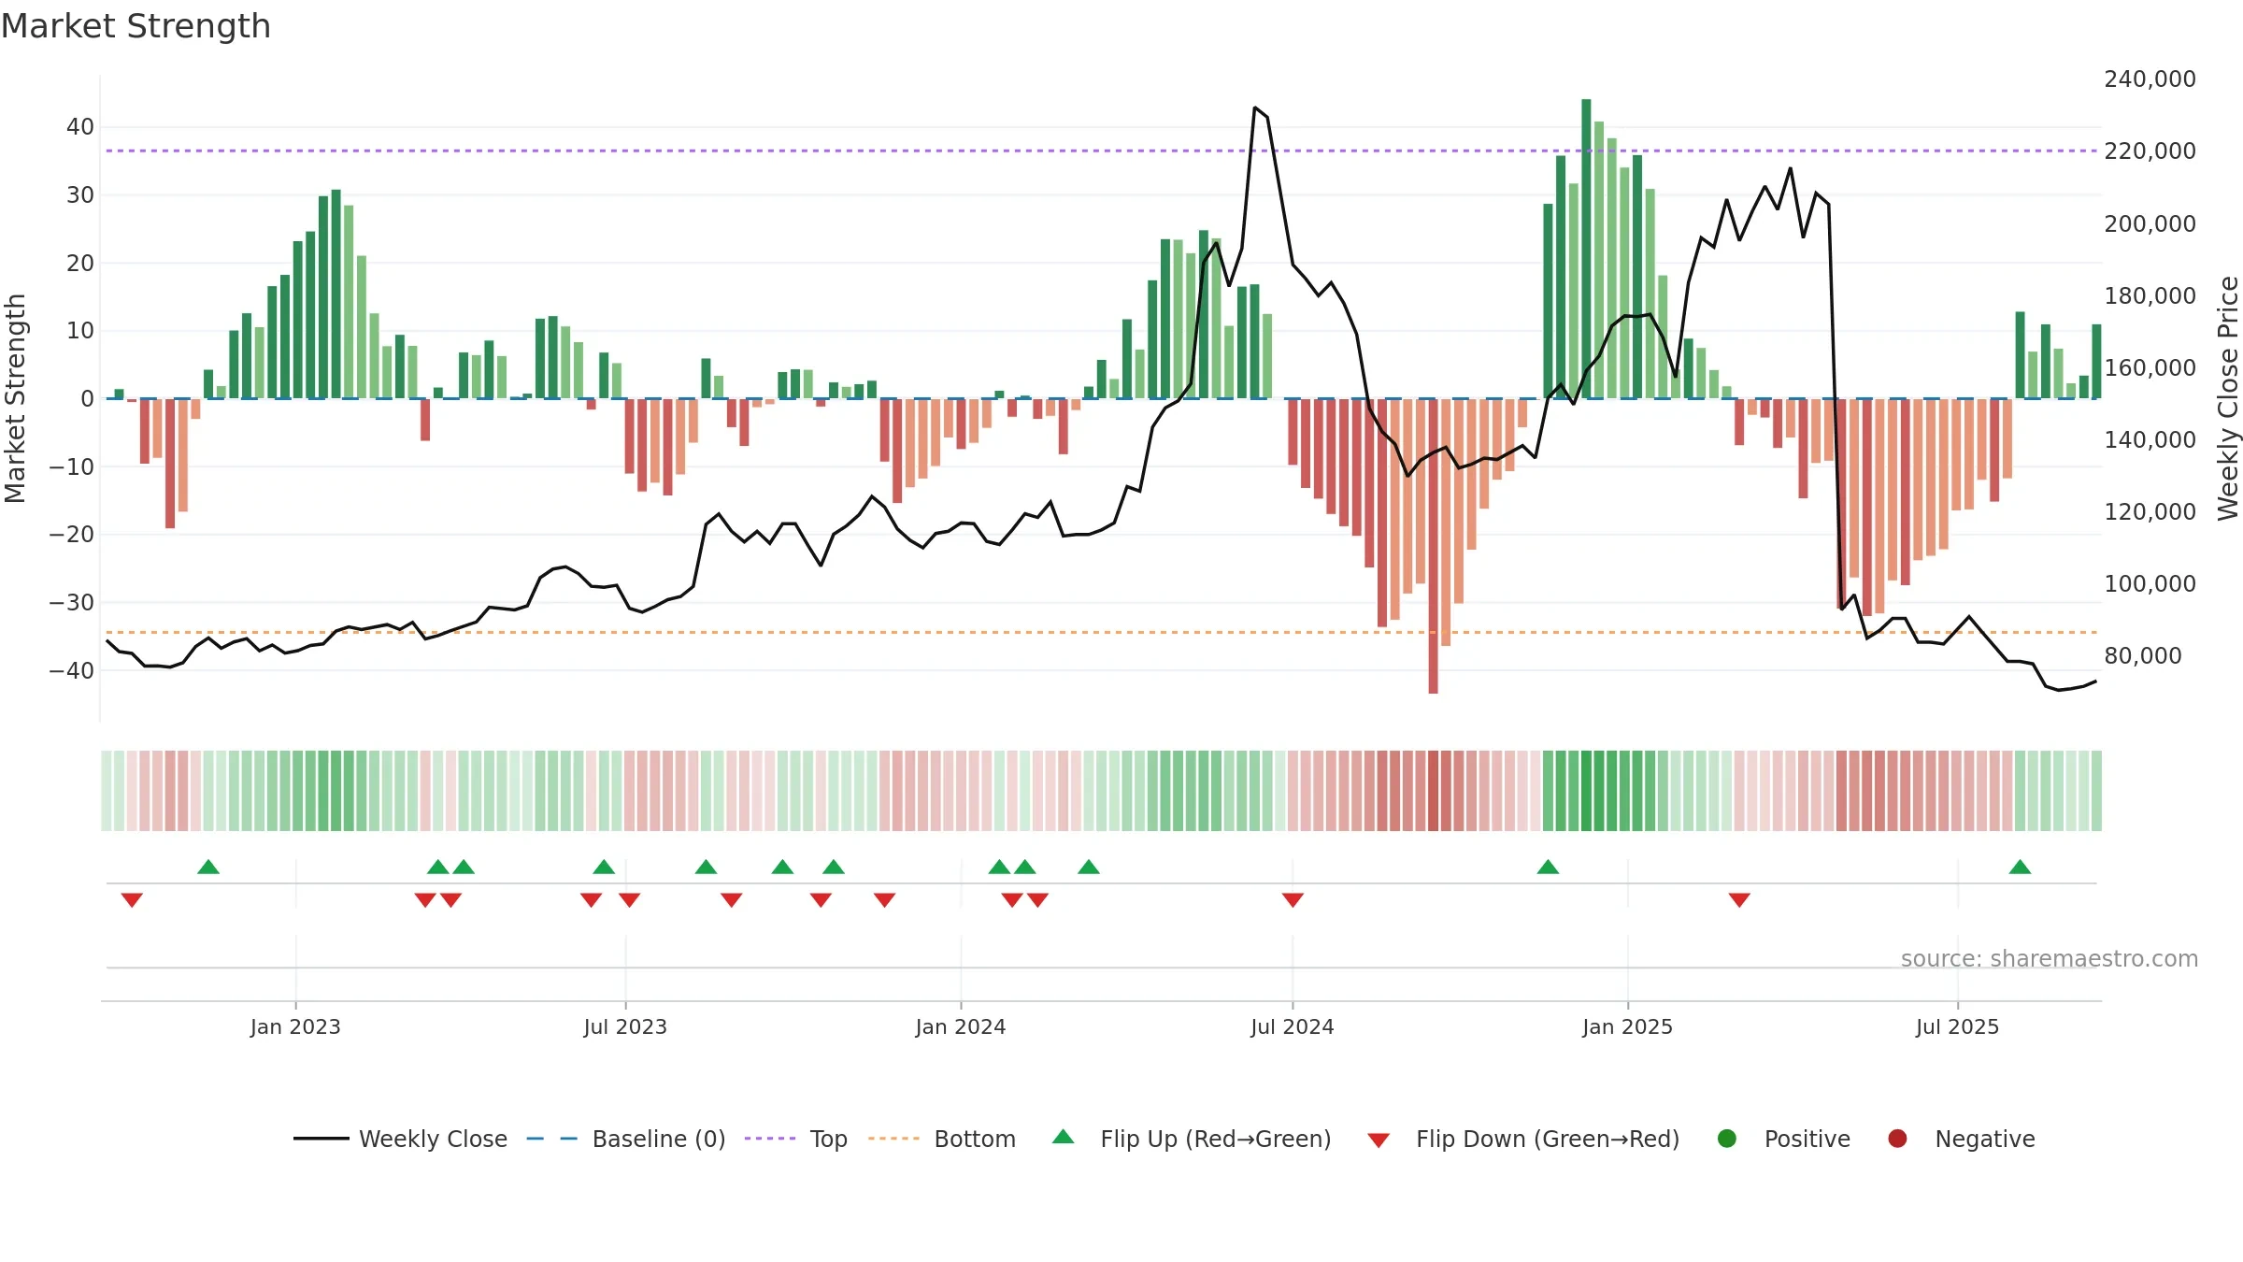This screenshot has width=2243, height=1262.
Task: Click the green flip-up marker just before Jan 2025
Action: click(x=1548, y=867)
